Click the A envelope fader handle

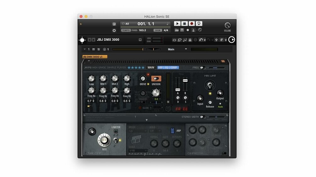coord(178,90)
